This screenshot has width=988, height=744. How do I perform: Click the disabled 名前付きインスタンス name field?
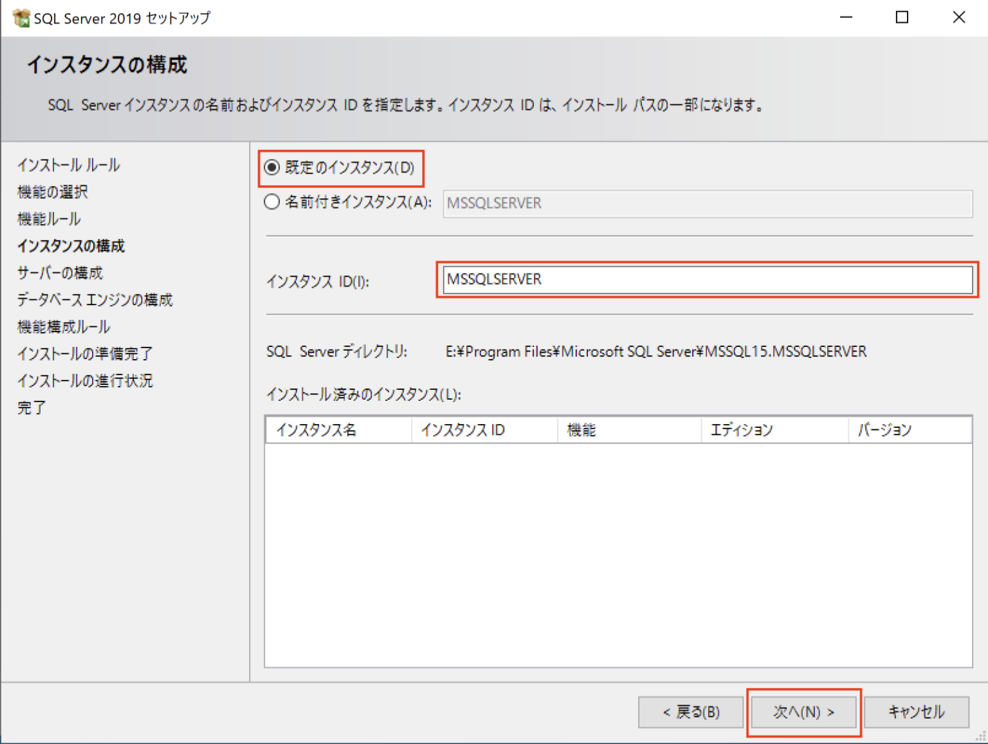tap(643, 203)
